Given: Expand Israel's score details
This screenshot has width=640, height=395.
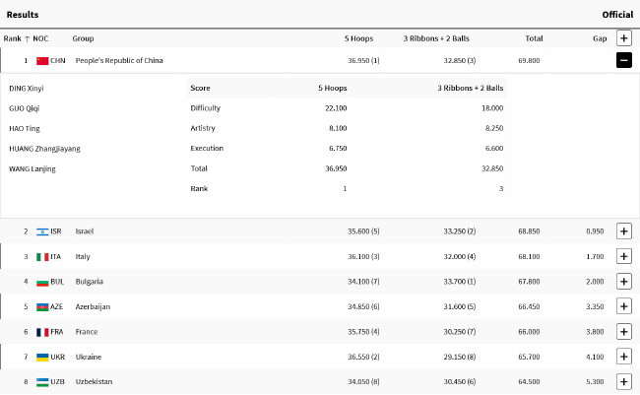Looking at the screenshot, I should 623,231.
